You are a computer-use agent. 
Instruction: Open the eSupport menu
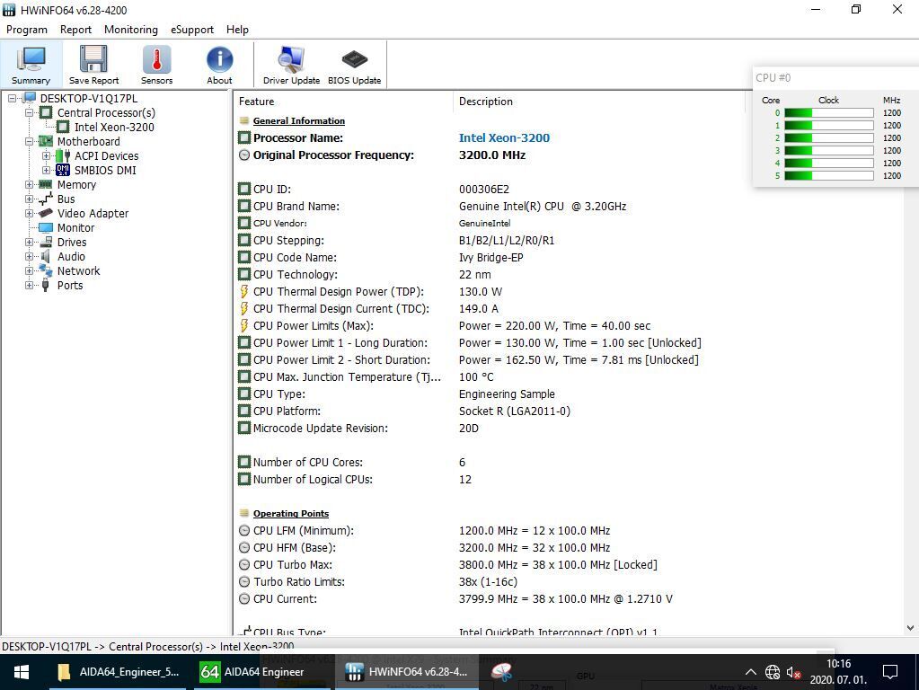pos(191,30)
